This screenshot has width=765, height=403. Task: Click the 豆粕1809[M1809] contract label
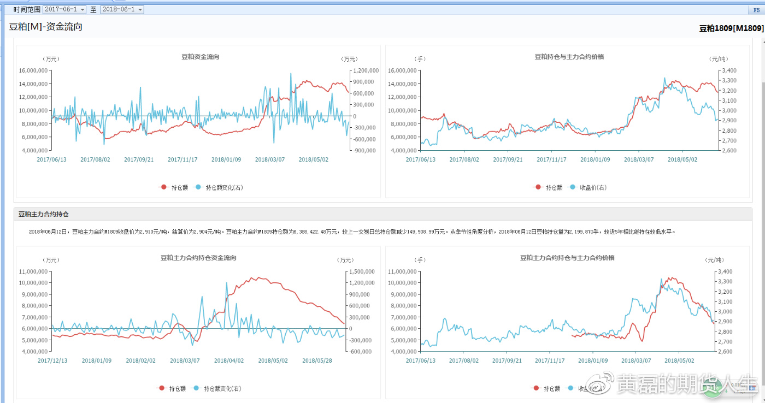[x=731, y=28]
